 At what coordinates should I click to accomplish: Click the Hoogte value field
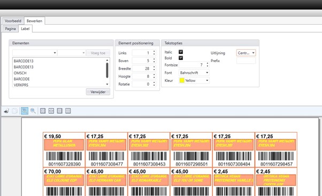[142, 76]
